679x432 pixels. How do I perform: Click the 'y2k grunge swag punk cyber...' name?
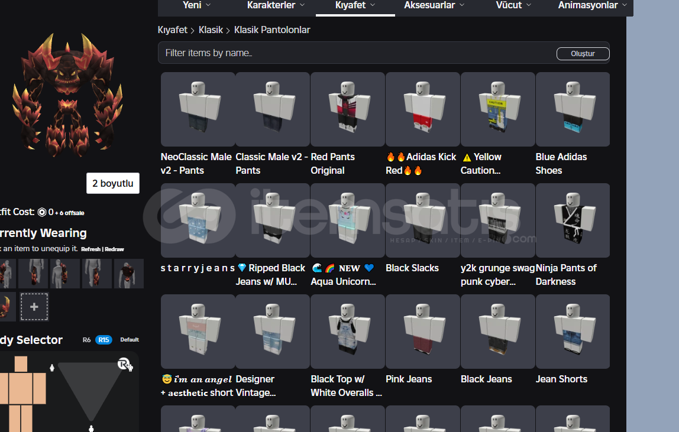pyautogui.click(x=498, y=274)
